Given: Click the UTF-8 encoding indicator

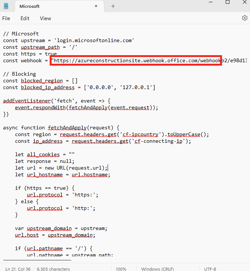Looking at the screenshot, I should 210,269.
